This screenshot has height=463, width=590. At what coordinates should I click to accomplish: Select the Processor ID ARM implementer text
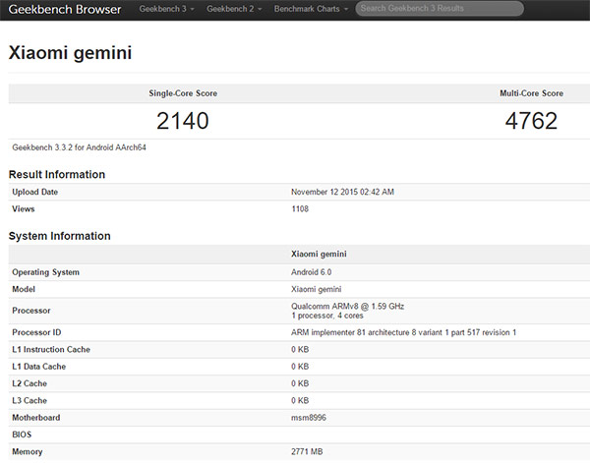[x=404, y=332]
